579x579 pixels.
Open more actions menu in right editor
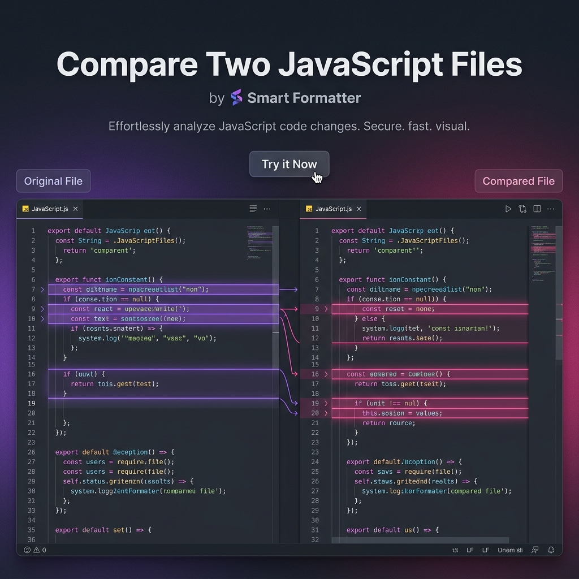(551, 209)
